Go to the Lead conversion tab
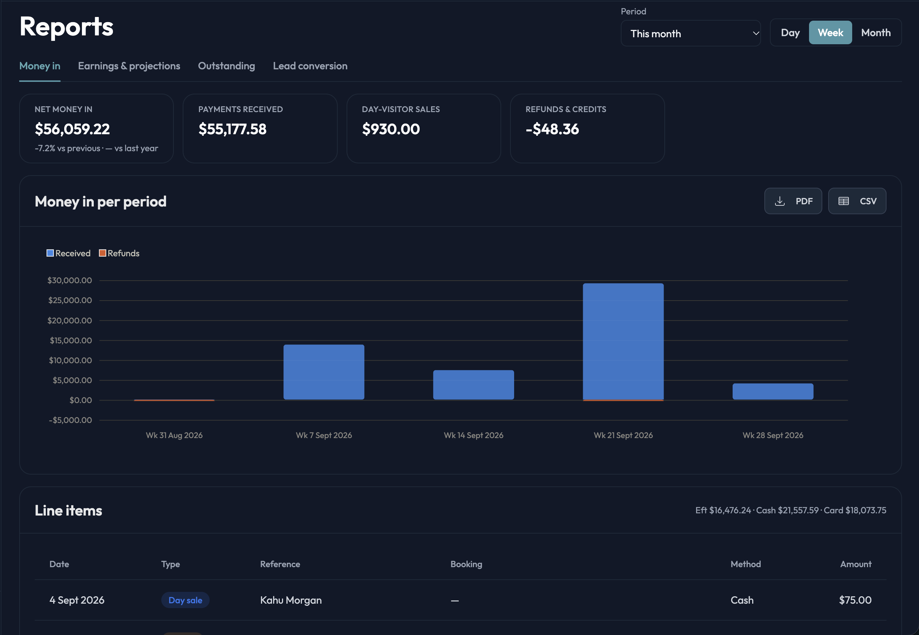 310,66
